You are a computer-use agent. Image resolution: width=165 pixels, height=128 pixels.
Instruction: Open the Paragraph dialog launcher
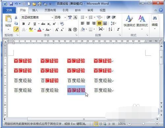point(120,35)
